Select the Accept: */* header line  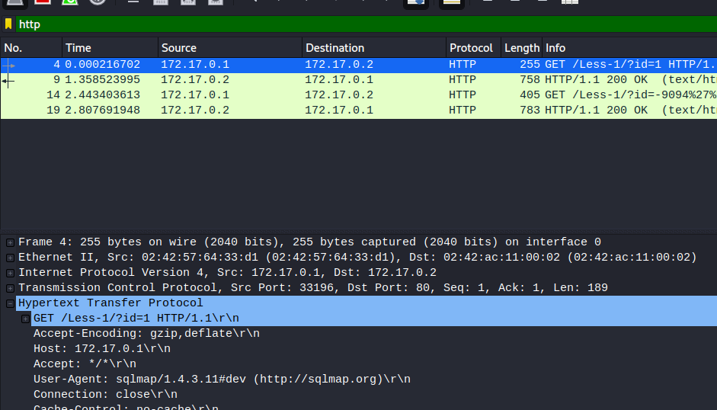click(85, 364)
